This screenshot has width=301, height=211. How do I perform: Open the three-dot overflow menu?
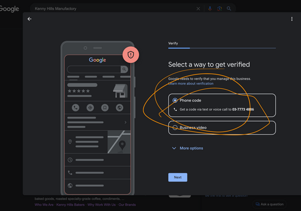click(292, 19)
